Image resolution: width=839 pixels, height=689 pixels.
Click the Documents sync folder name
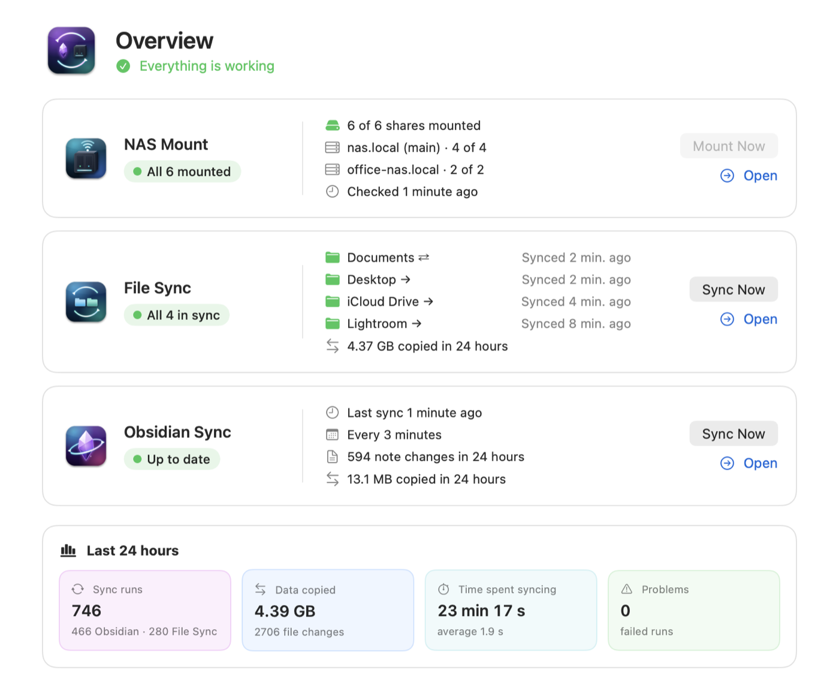tap(381, 258)
